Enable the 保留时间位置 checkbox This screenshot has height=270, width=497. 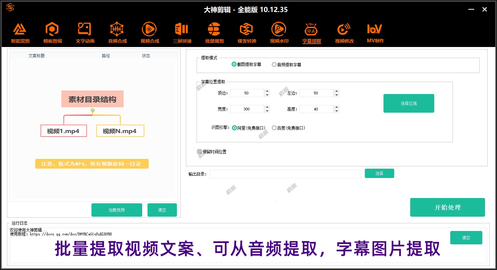tap(212, 152)
